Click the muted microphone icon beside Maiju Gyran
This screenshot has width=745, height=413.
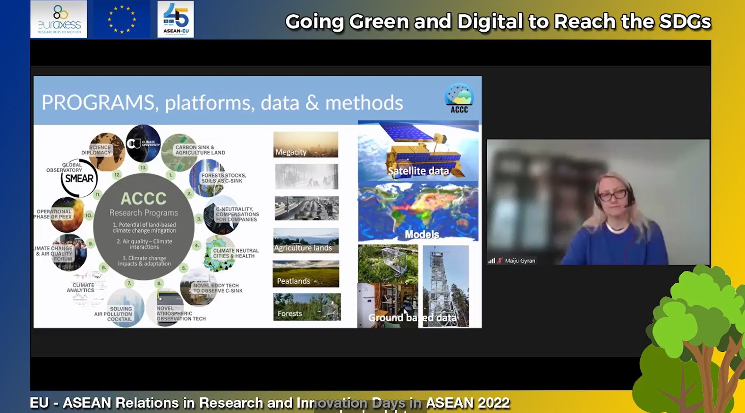500,261
